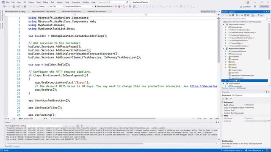Open the Debug menu
This screenshot has height=152, width=271.
(x=46, y=2)
